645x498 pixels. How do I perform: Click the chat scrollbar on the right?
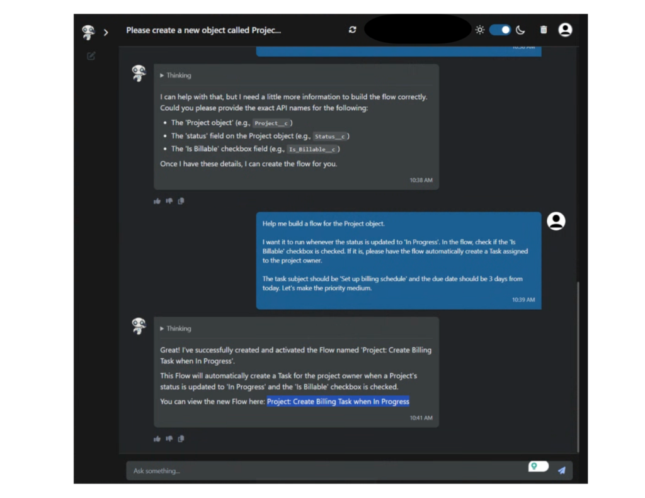tap(577, 365)
